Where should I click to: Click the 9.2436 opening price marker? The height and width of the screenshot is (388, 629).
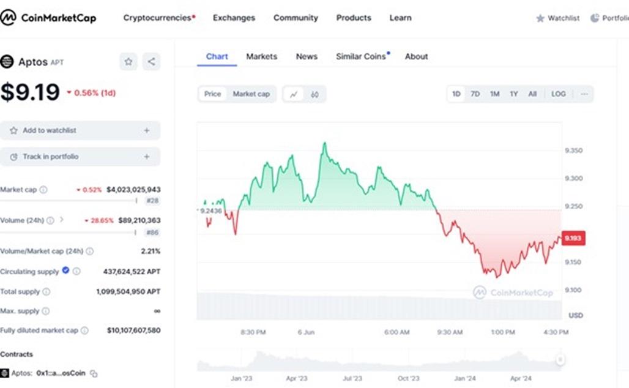pyautogui.click(x=210, y=211)
